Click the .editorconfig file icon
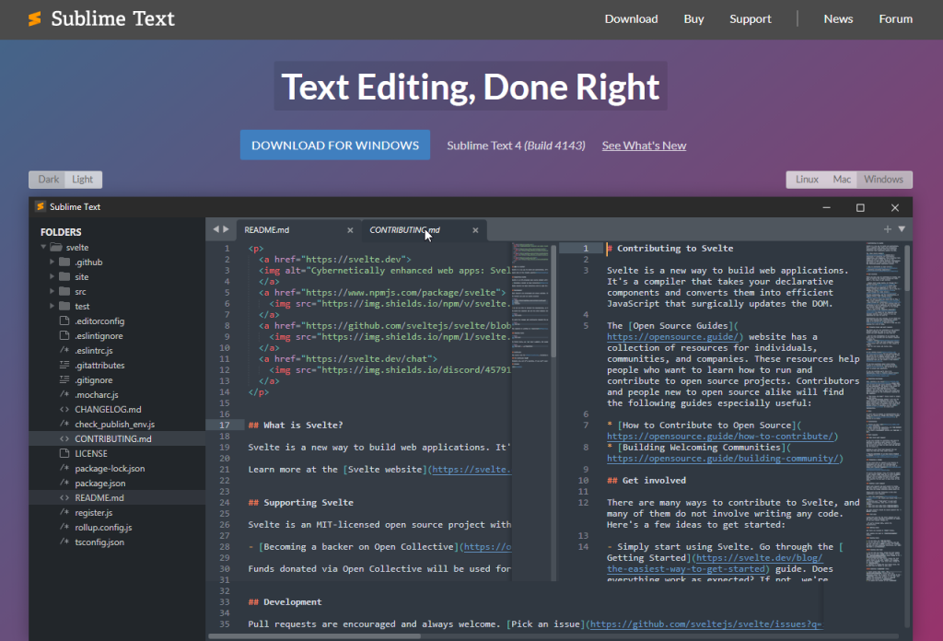 coord(64,320)
